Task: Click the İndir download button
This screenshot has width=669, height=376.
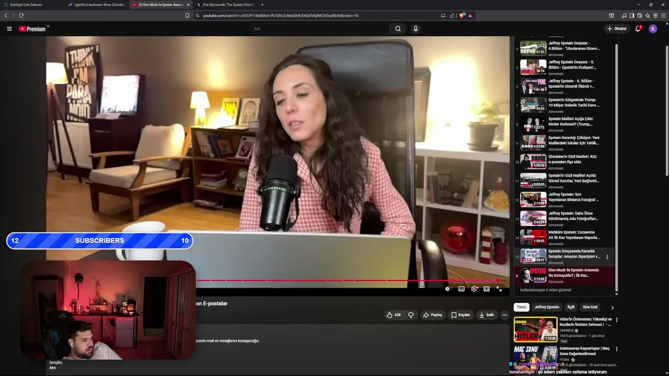Action: click(487, 315)
